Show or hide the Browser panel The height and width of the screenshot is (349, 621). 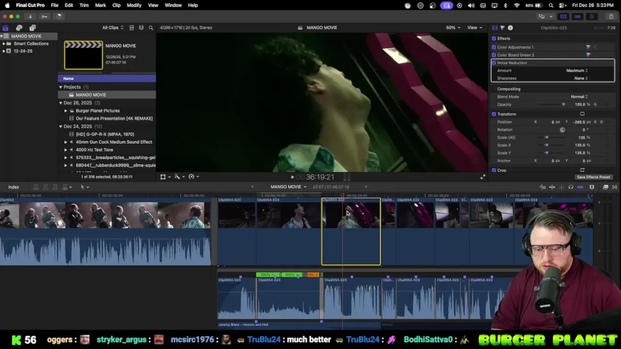563,16
